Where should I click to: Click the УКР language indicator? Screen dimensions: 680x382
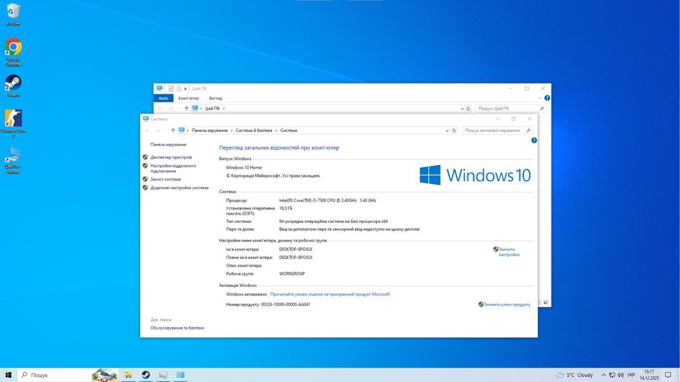click(x=631, y=375)
